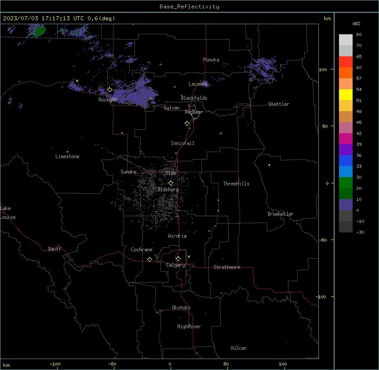Click the -50 tick on the bottom axis
Image resolution: width=379 pixels, height=370 pixels.
click(113, 364)
